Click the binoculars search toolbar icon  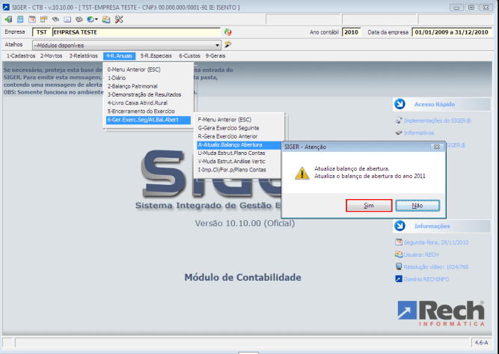coord(55,19)
